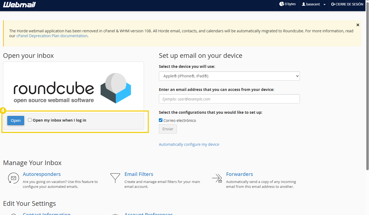Viewport: 369px width, 215px height.
Task: Click the Set up email on your device heading
Action: pos(201,56)
